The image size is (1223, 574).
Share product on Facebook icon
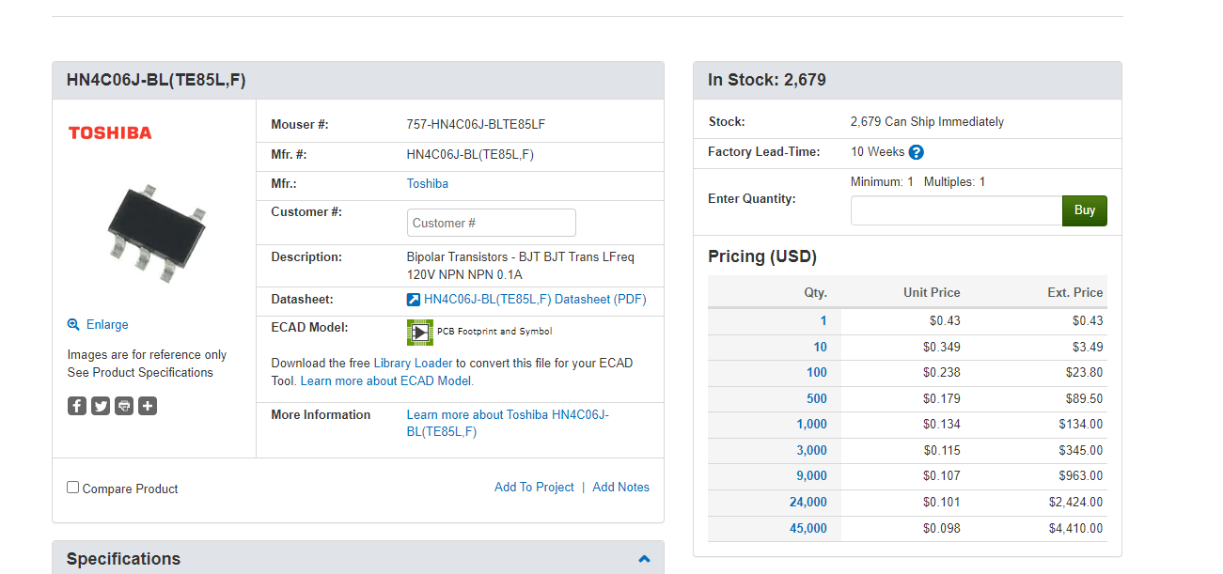coord(77,406)
